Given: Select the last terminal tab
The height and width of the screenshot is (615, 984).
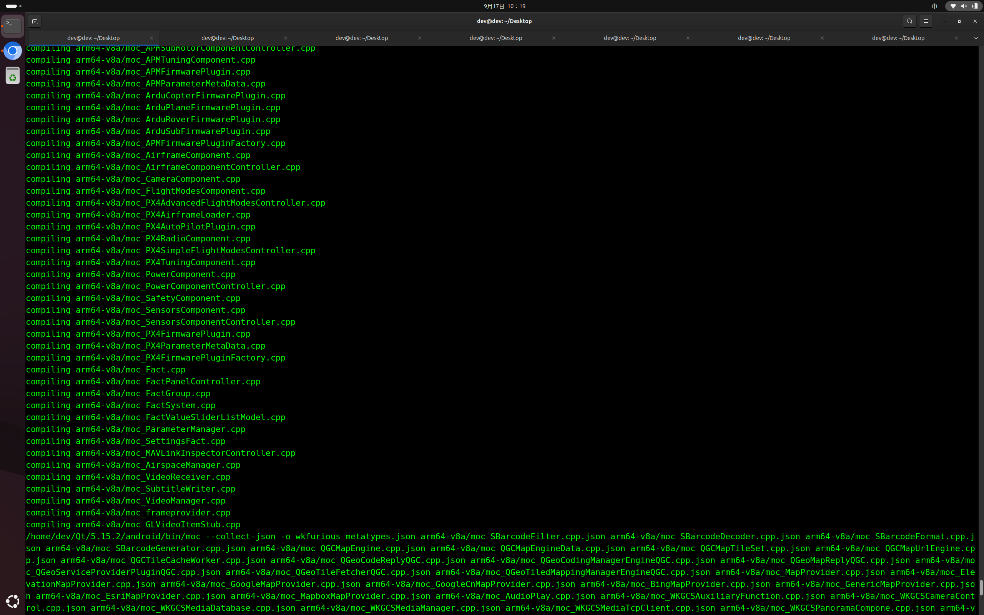Looking at the screenshot, I should click(898, 38).
